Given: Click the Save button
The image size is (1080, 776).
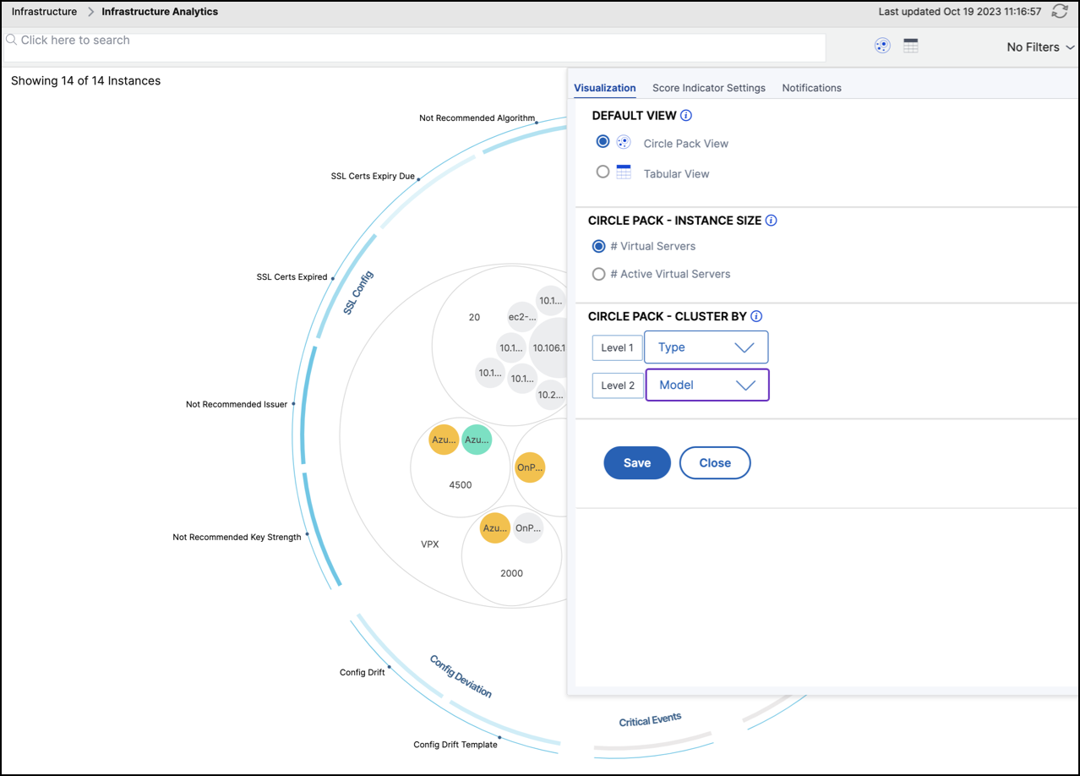Looking at the screenshot, I should point(637,462).
